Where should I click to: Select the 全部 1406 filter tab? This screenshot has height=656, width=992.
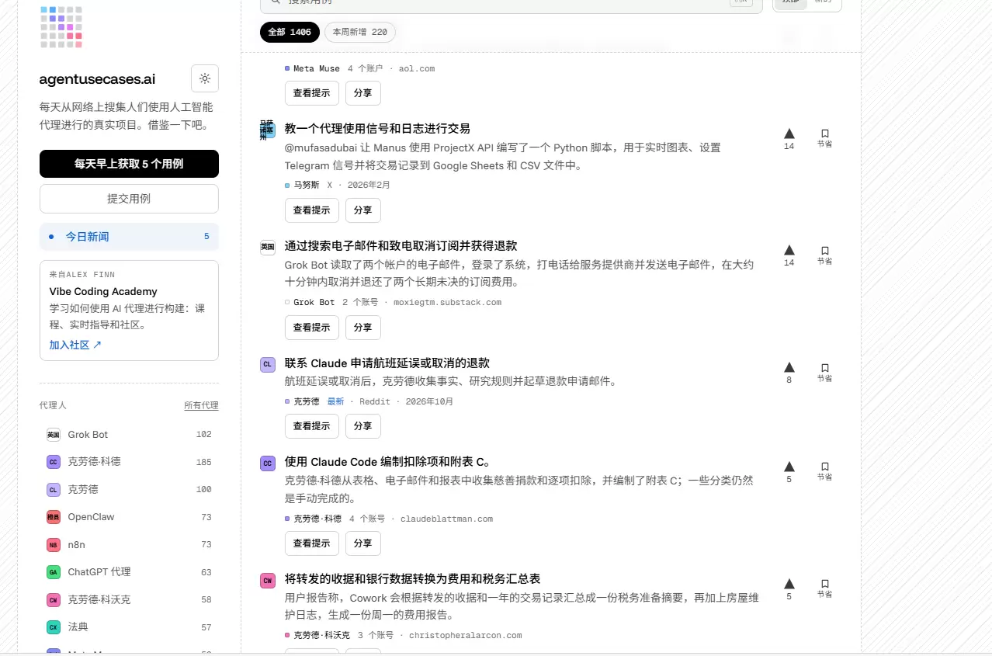[290, 32]
